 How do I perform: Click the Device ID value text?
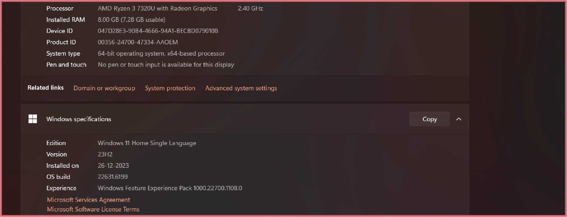[158, 31]
